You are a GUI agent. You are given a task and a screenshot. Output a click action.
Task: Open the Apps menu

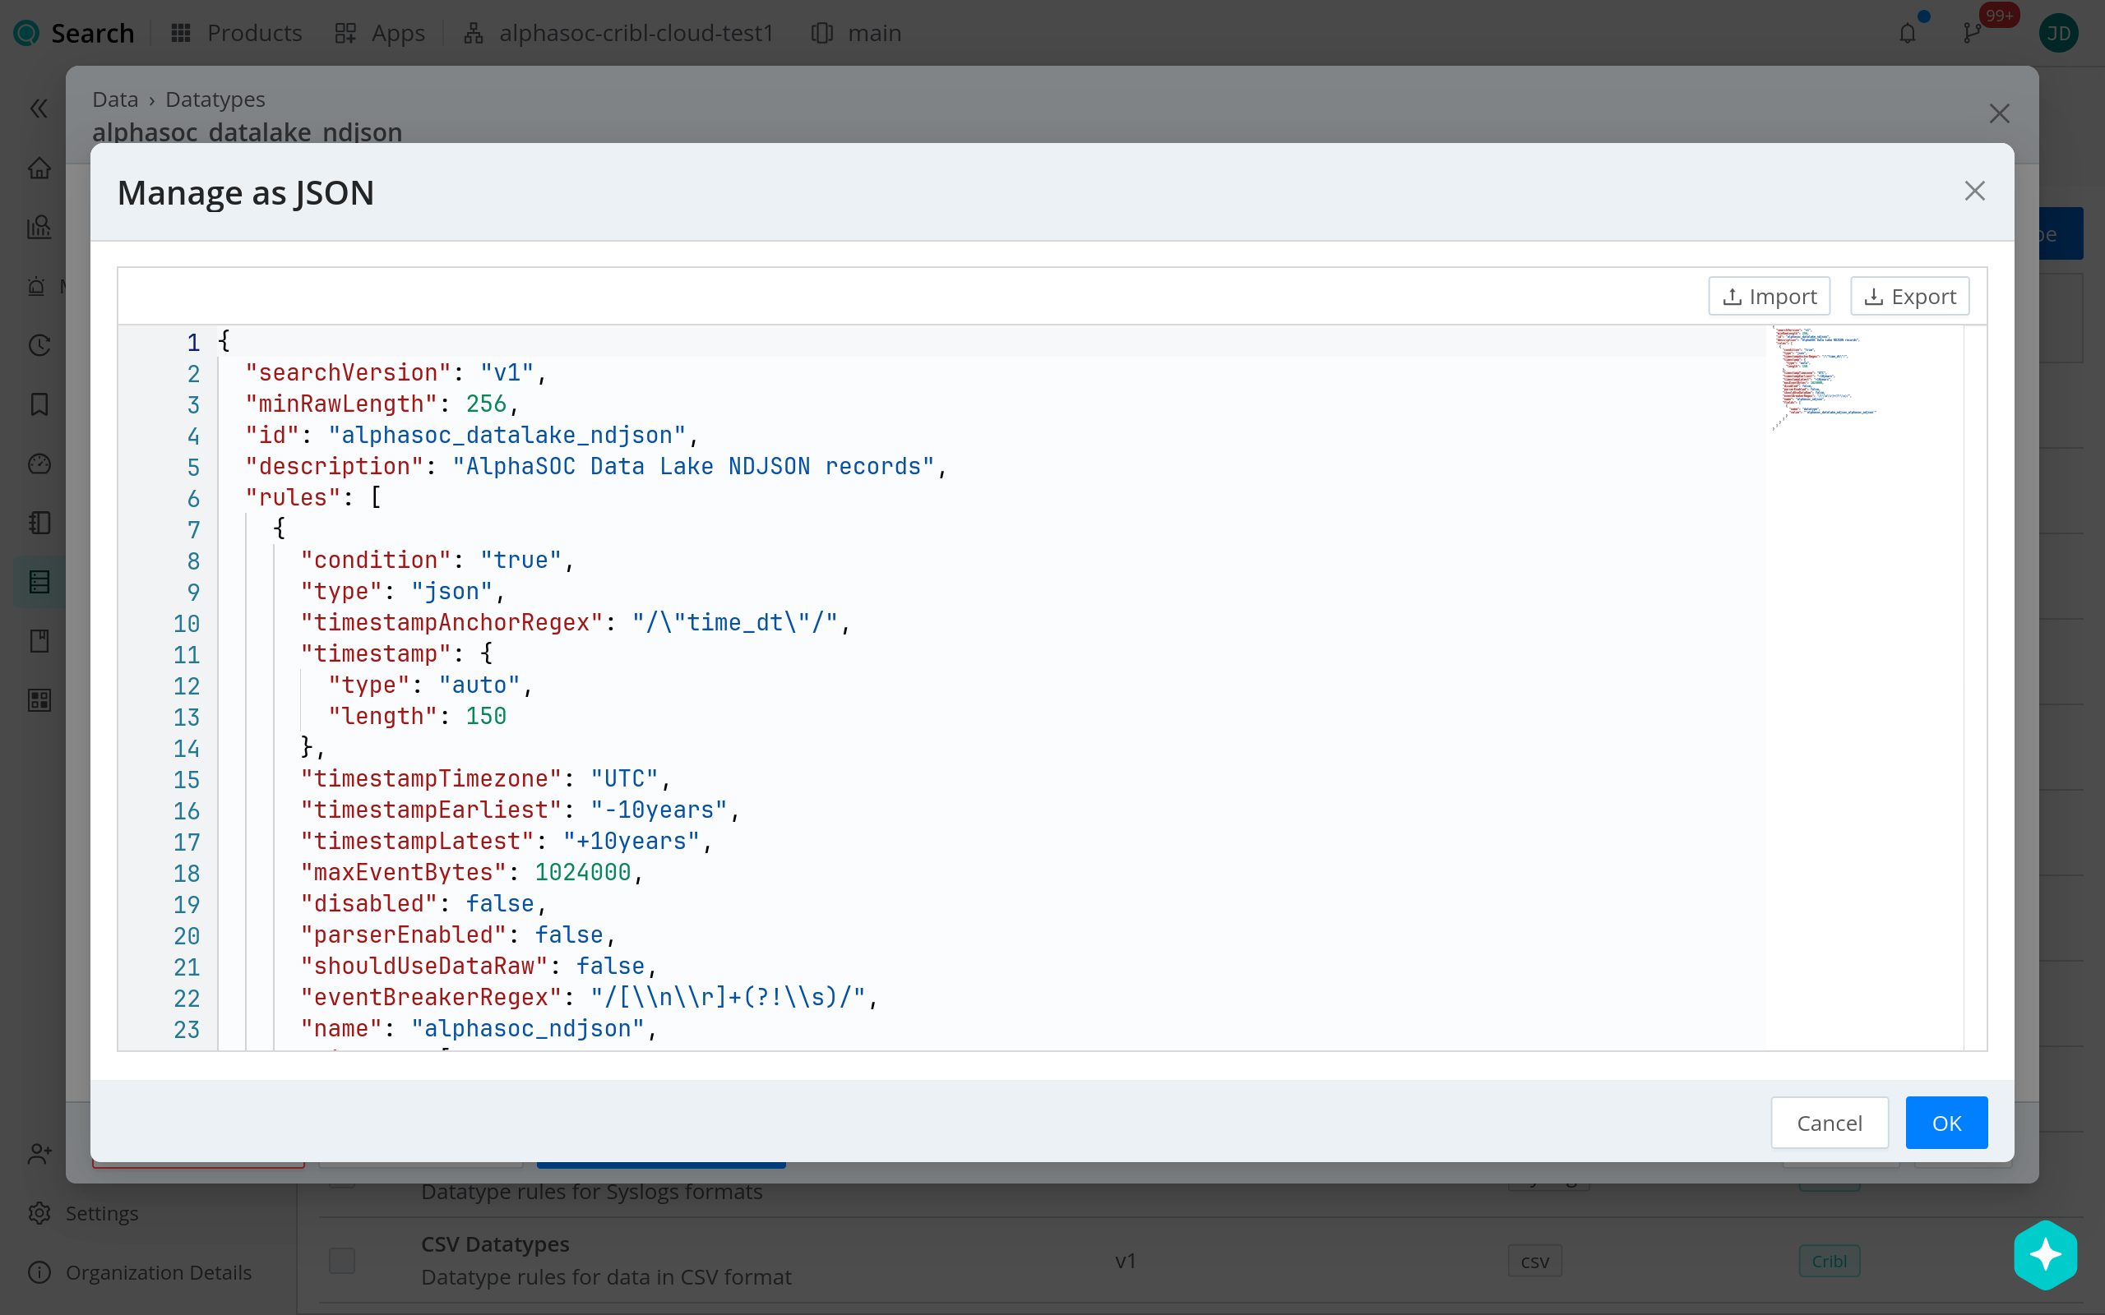tap(380, 33)
